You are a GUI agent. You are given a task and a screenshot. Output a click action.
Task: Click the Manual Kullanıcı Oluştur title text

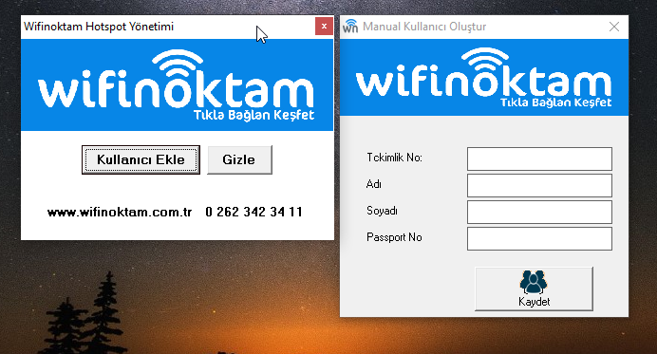pos(424,27)
